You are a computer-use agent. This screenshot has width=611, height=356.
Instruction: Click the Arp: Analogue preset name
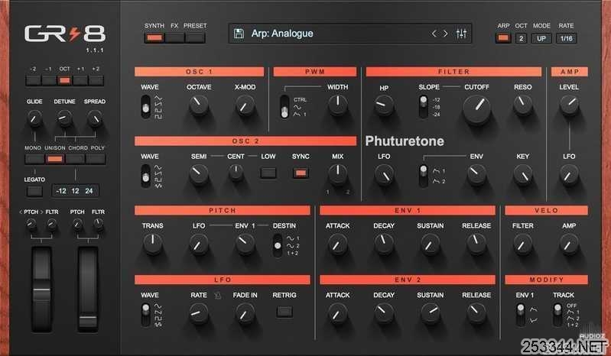(x=282, y=34)
